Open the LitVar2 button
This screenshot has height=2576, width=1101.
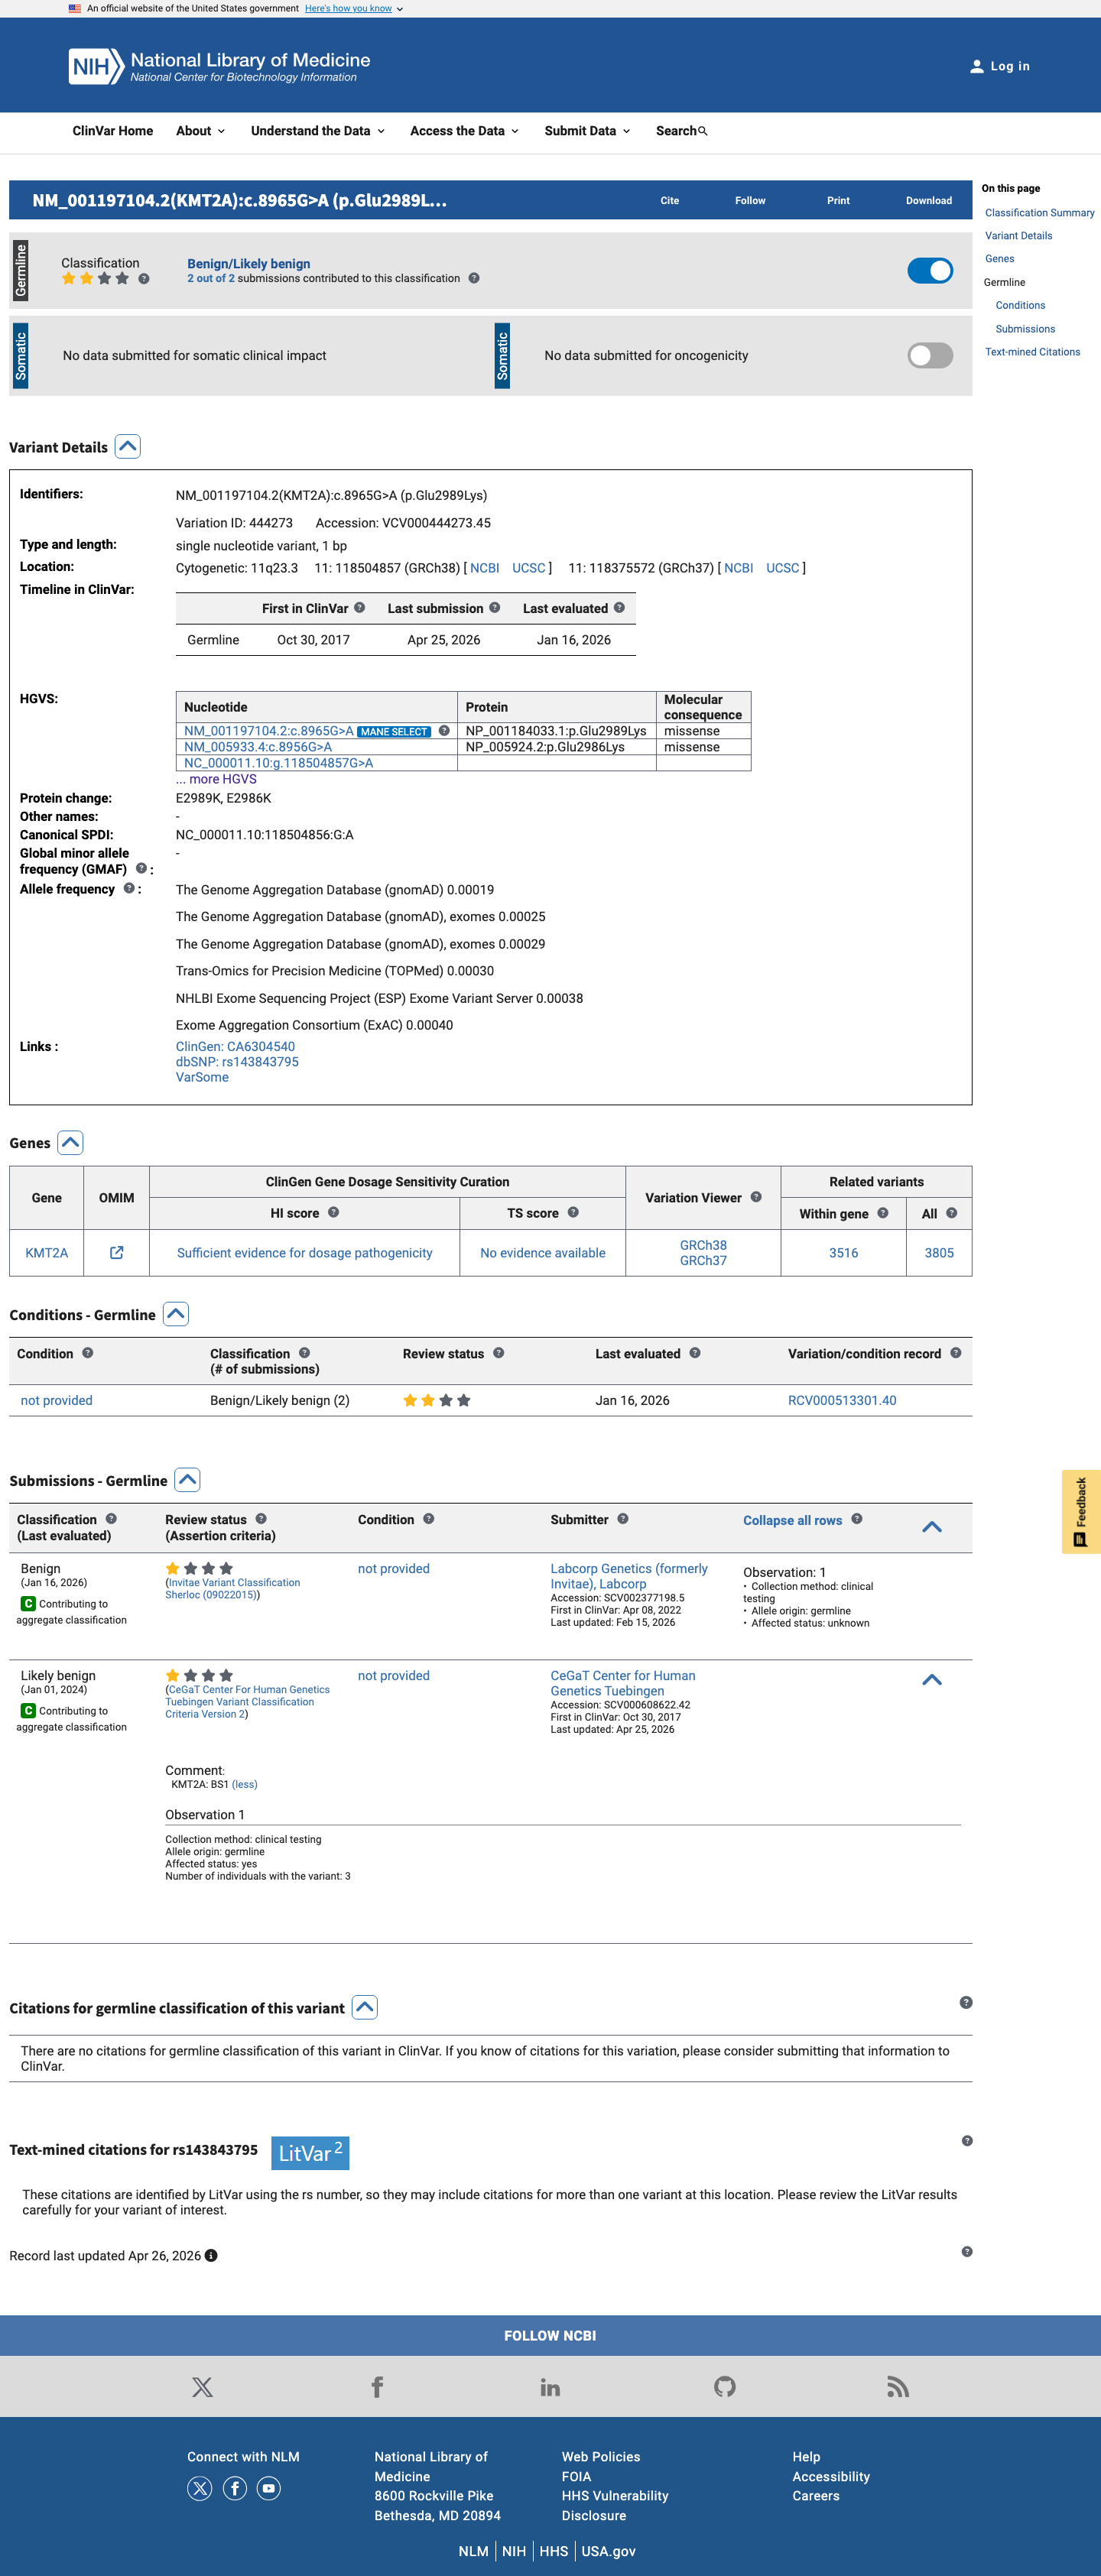tap(310, 2152)
